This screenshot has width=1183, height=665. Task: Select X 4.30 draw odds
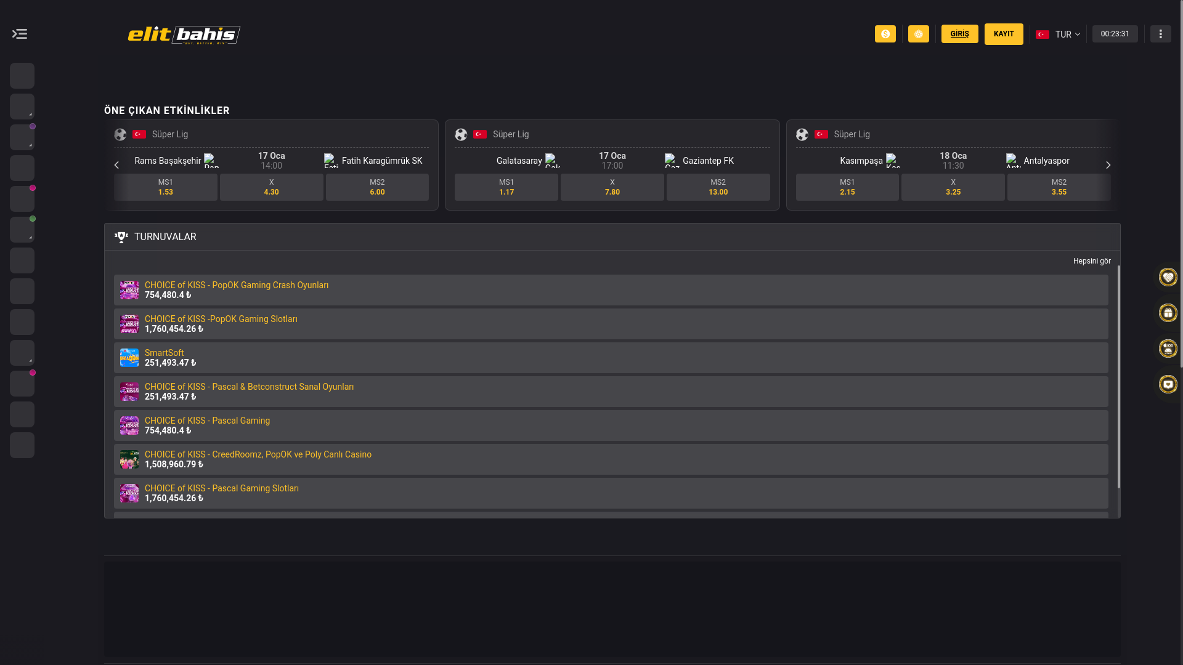pyautogui.click(x=272, y=187)
